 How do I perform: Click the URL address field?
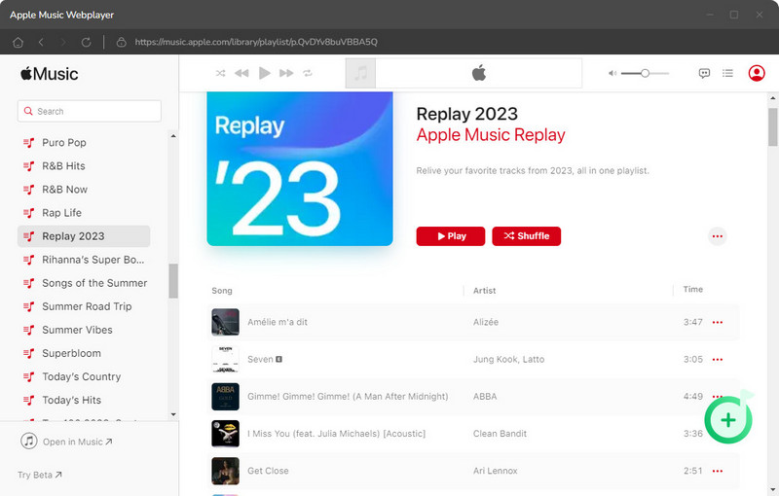(256, 42)
